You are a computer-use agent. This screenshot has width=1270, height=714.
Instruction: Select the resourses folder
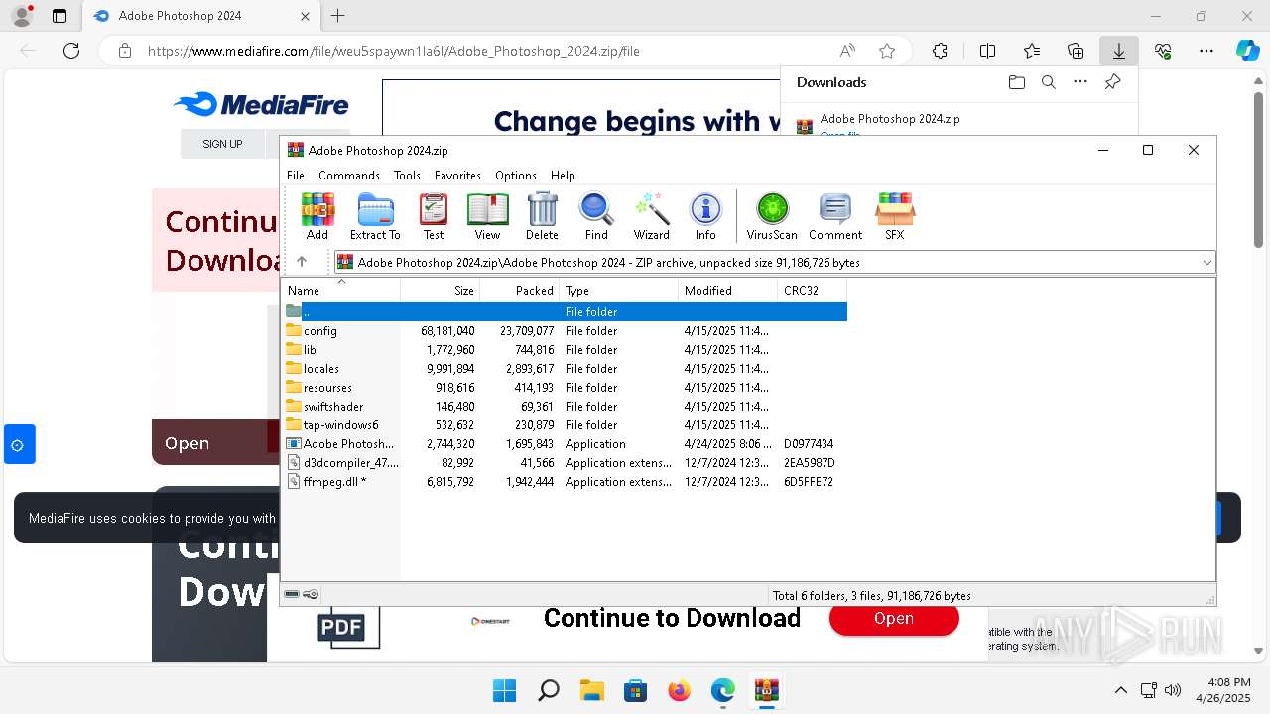pyautogui.click(x=566, y=387)
